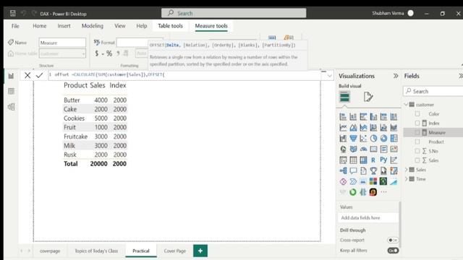Screen dimensions: 463x260
Task: Select the trophy metrics visual
Action: coord(373,170)
